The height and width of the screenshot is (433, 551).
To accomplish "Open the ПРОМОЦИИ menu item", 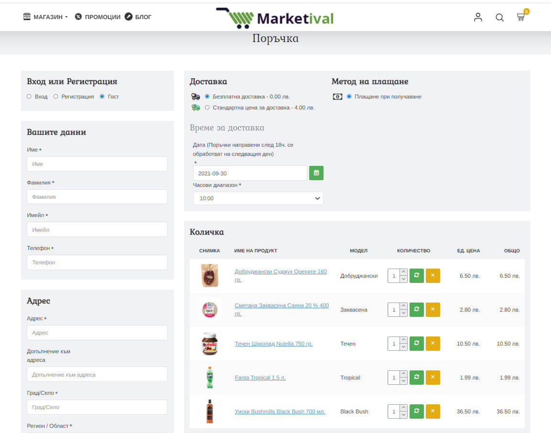I will tap(97, 17).
